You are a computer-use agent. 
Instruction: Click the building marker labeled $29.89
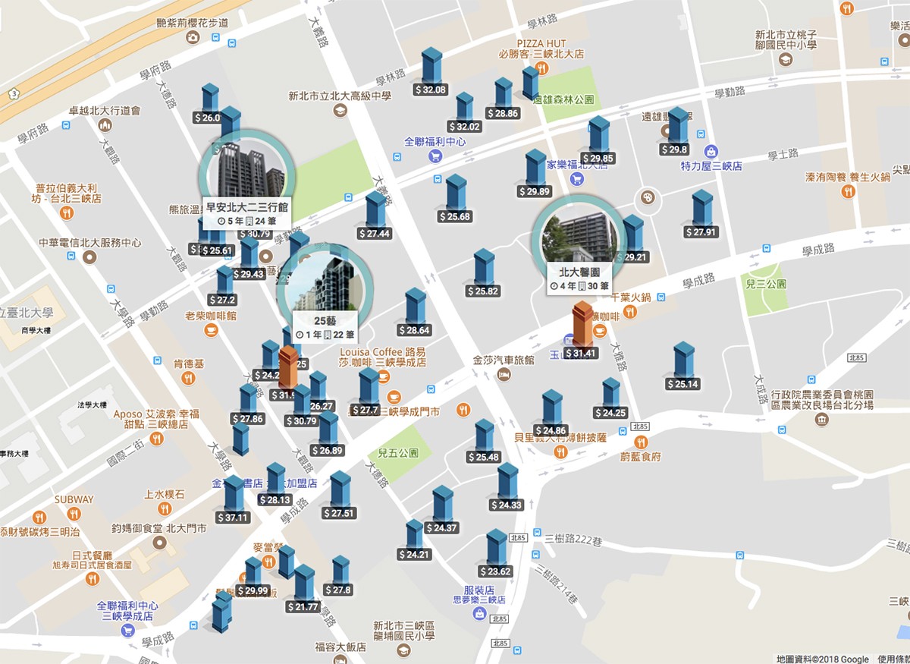pyautogui.click(x=535, y=174)
